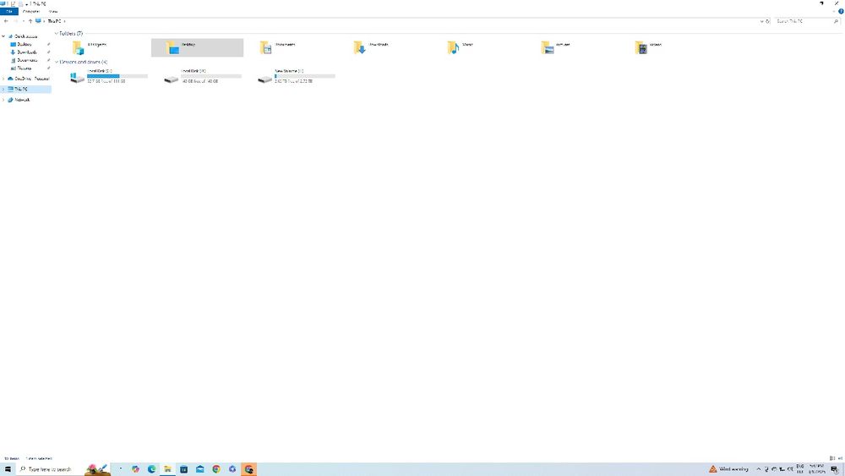Select Pictures under Quick access
This screenshot has width=845, height=476.
coord(25,68)
